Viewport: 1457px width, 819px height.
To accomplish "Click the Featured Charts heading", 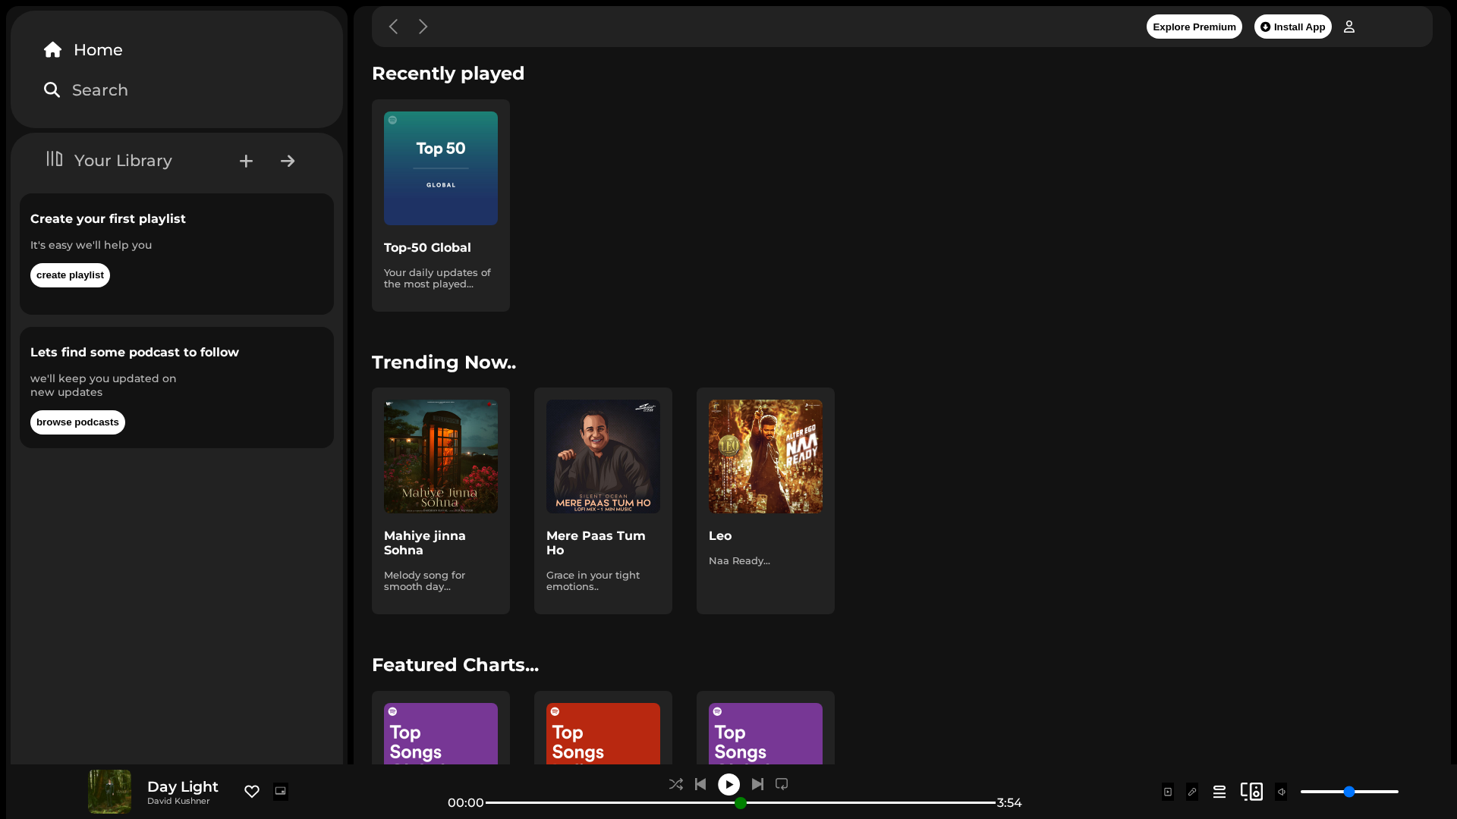I will click(x=455, y=665).
